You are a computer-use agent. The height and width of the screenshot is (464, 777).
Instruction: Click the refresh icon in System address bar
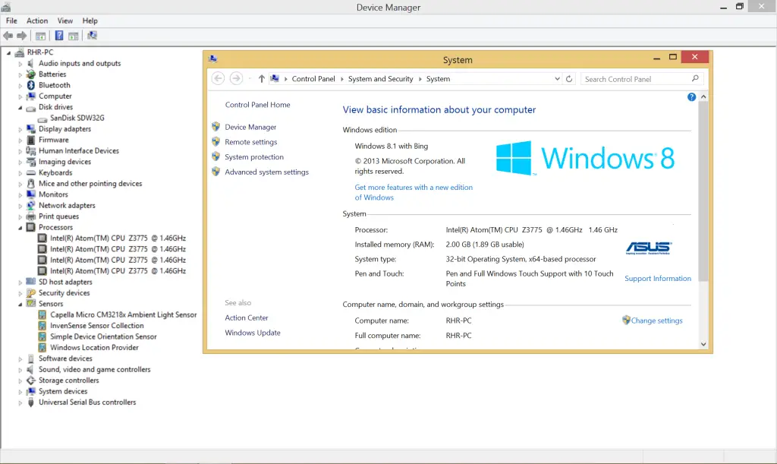[569, 79]
